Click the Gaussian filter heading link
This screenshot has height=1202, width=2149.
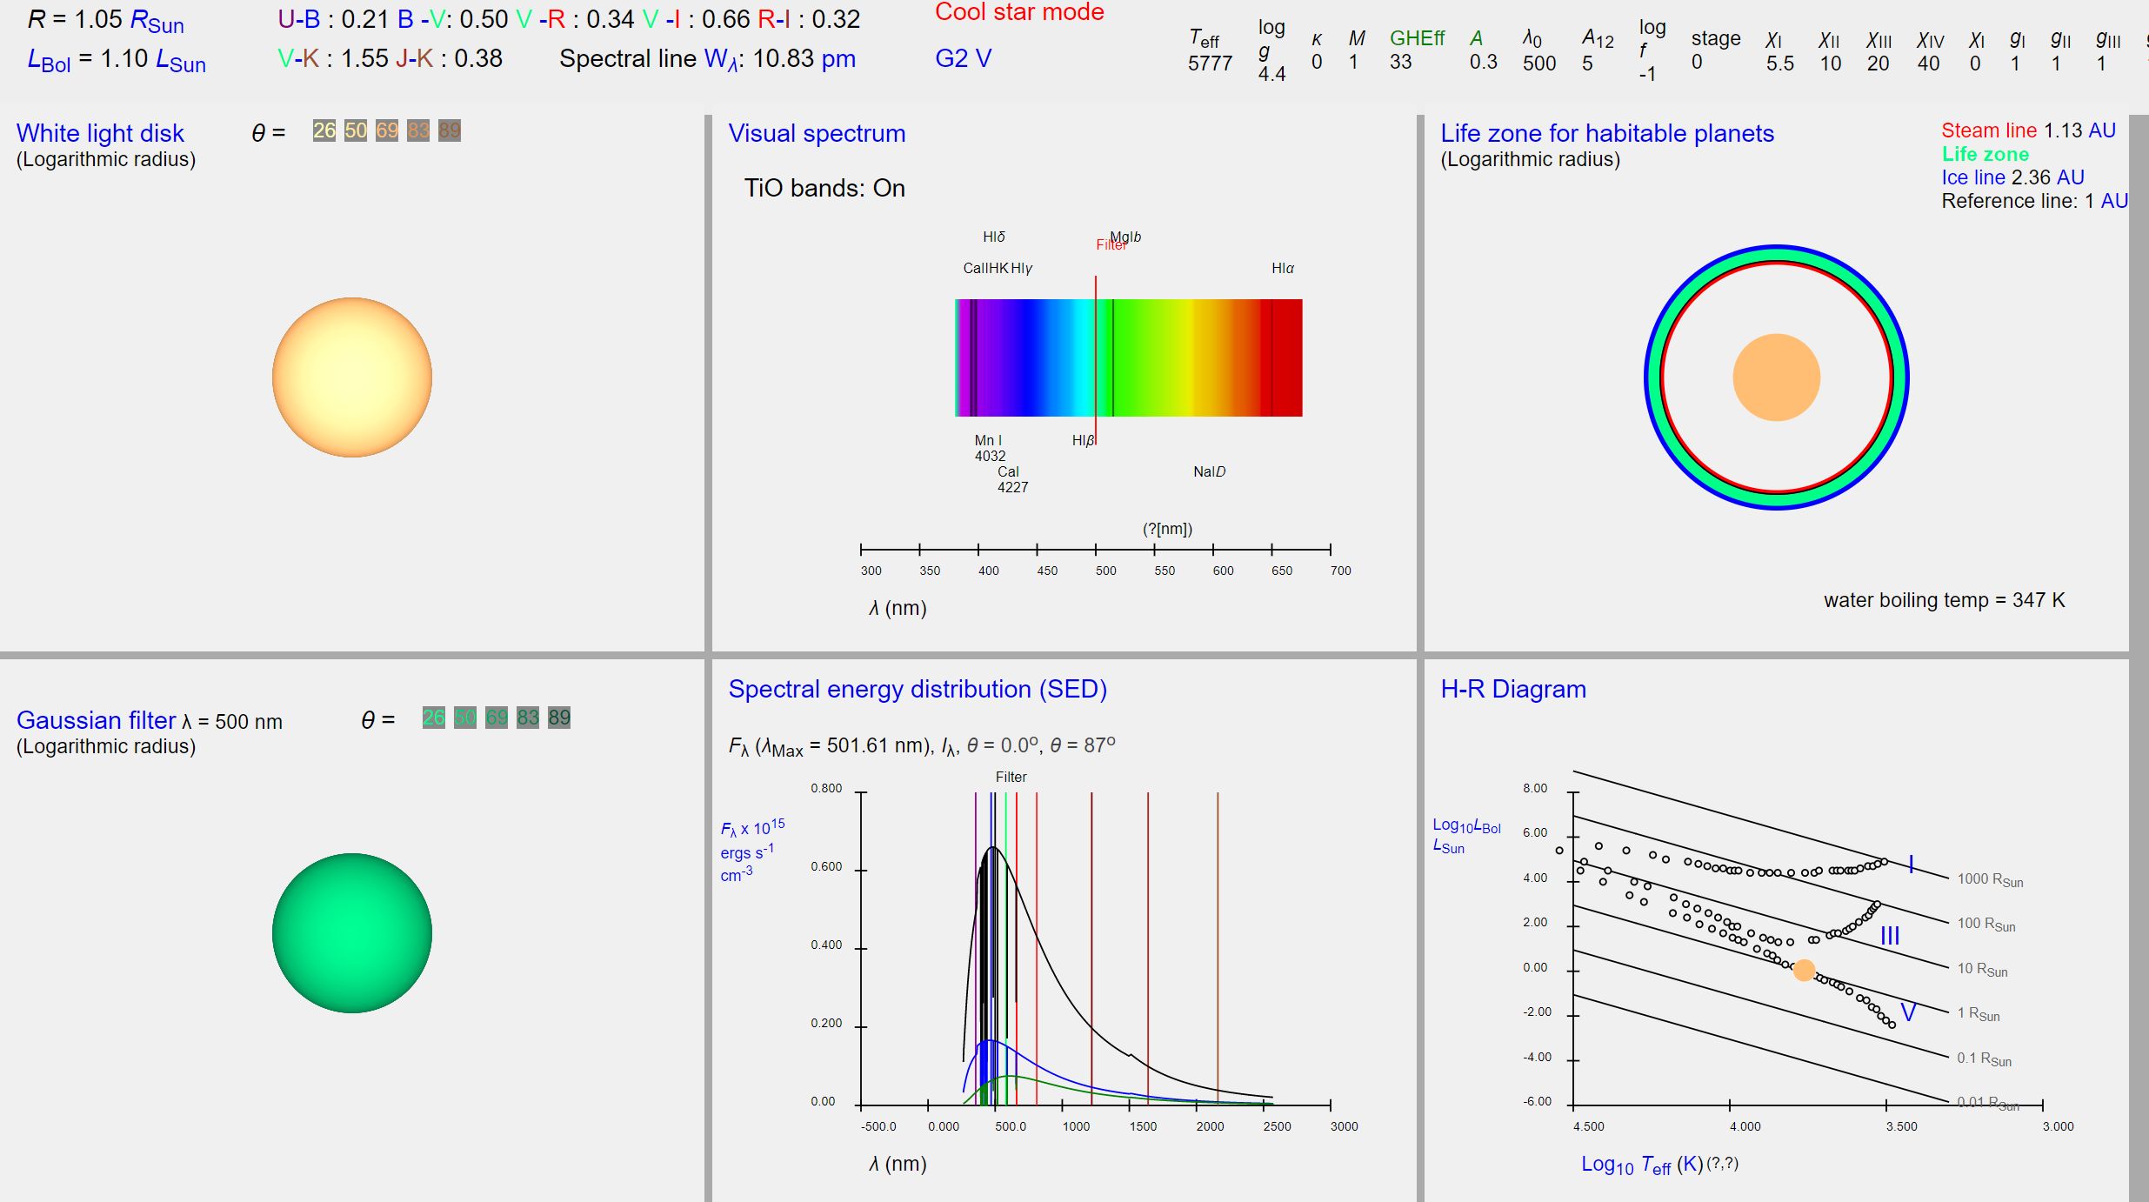96,720
